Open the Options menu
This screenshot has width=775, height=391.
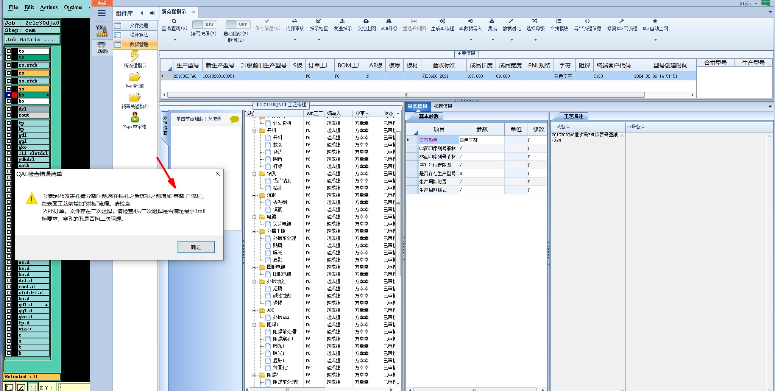click(73, 7)
